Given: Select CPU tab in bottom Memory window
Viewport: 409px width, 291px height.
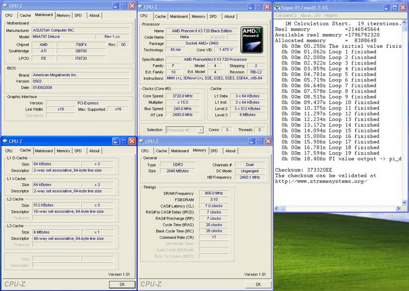Looking at the screenshot, I should 145,151.
